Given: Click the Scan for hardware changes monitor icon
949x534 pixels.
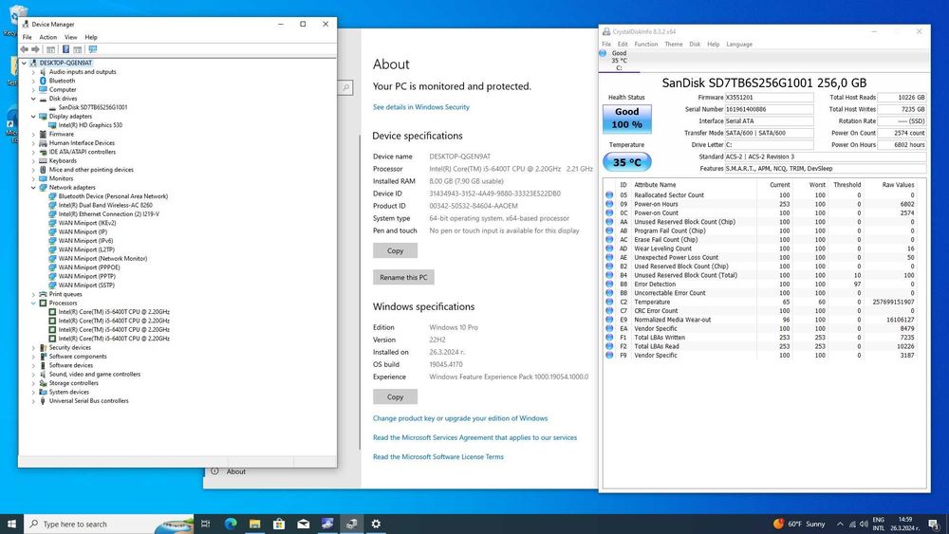Looking at the screenshot, I should click(x=93, y=49).
